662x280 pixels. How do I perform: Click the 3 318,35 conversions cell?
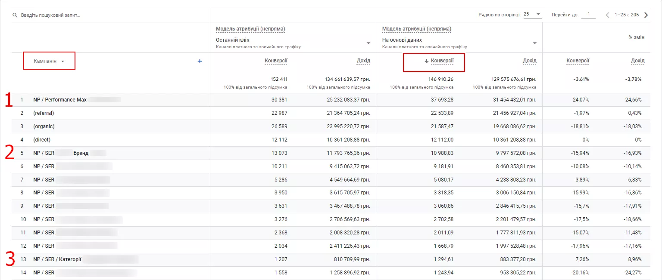coord(444,193)
